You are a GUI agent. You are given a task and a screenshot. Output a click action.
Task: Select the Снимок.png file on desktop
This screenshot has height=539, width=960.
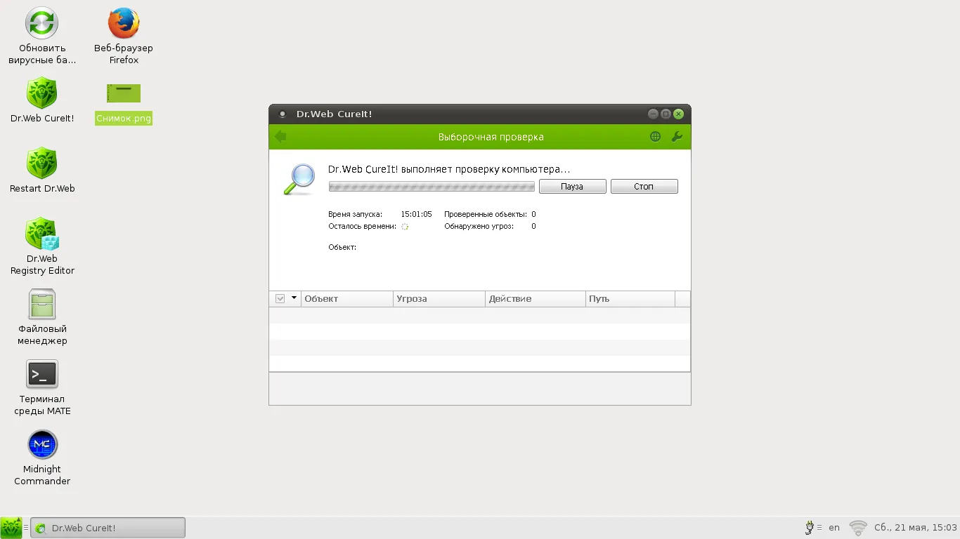pyautogui.click(x=124, y=94)
